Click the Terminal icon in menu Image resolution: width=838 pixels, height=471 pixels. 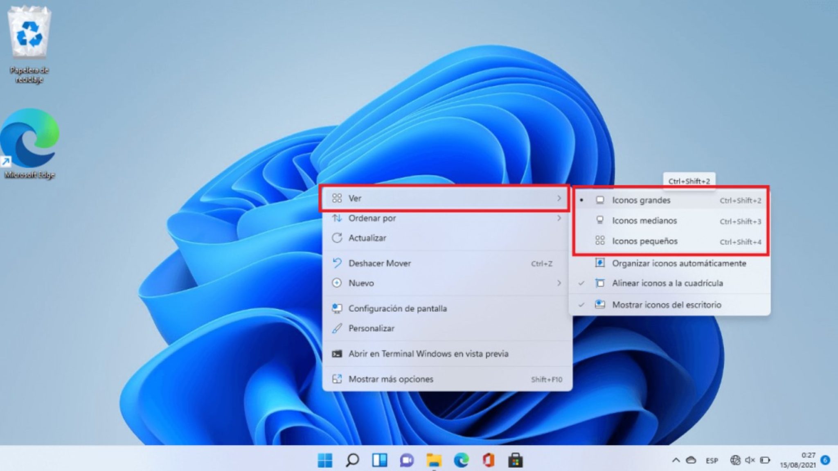point(337,354)
